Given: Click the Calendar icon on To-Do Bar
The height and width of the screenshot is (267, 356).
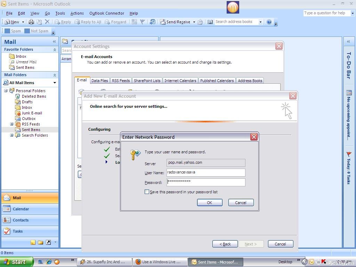Looking at the screenshot, I should pos(349,92).
